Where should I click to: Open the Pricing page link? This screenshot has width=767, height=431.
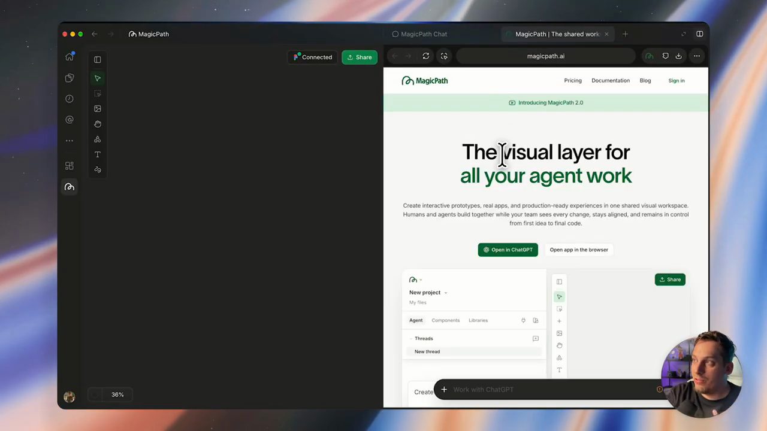(573, 81)
